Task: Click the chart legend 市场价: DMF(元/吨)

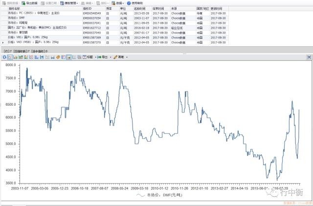Action: [159, 195]
